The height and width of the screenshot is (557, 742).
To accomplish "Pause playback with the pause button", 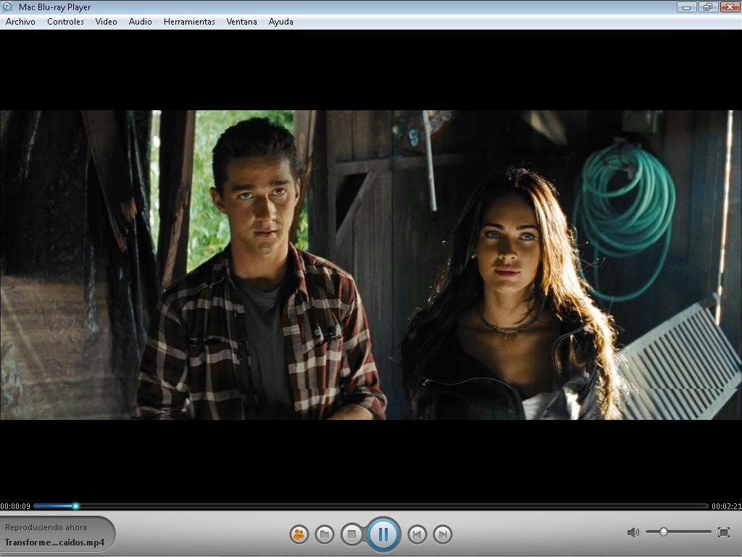I will point(383,535).
